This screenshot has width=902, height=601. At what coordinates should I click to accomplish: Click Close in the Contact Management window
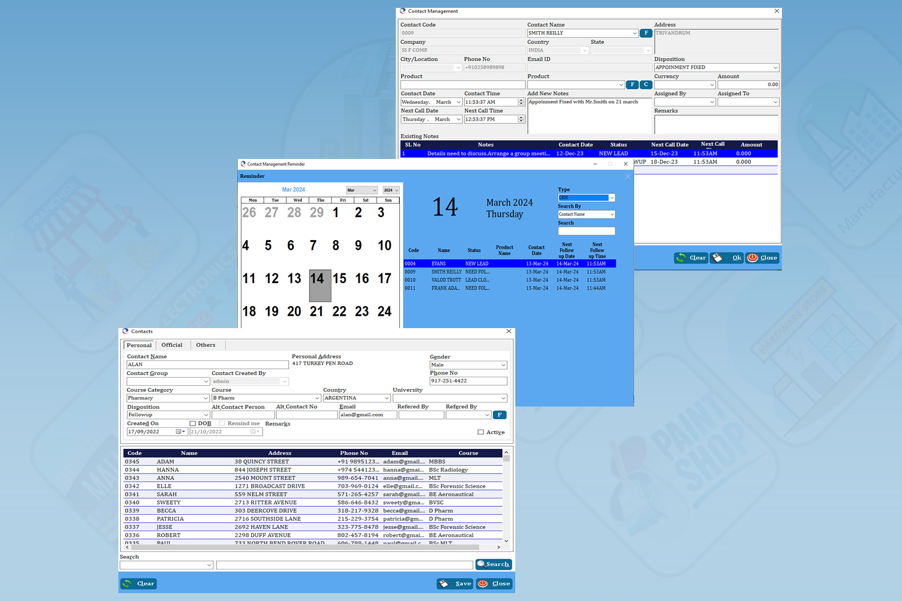click(762, 258)
